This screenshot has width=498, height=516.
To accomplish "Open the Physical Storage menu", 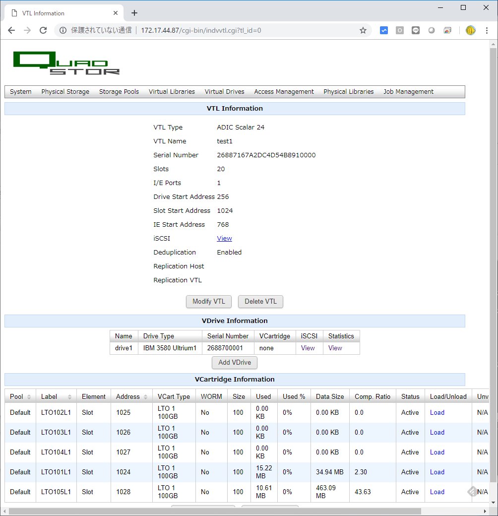I will point(65,92).
